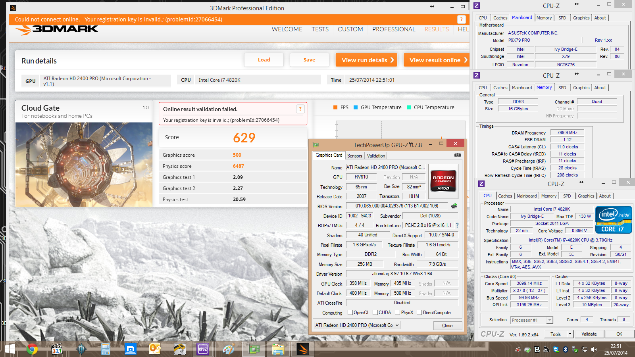635x357 pixels.
Task: Click OK button in CPU-Z
Action: (619, 334)
